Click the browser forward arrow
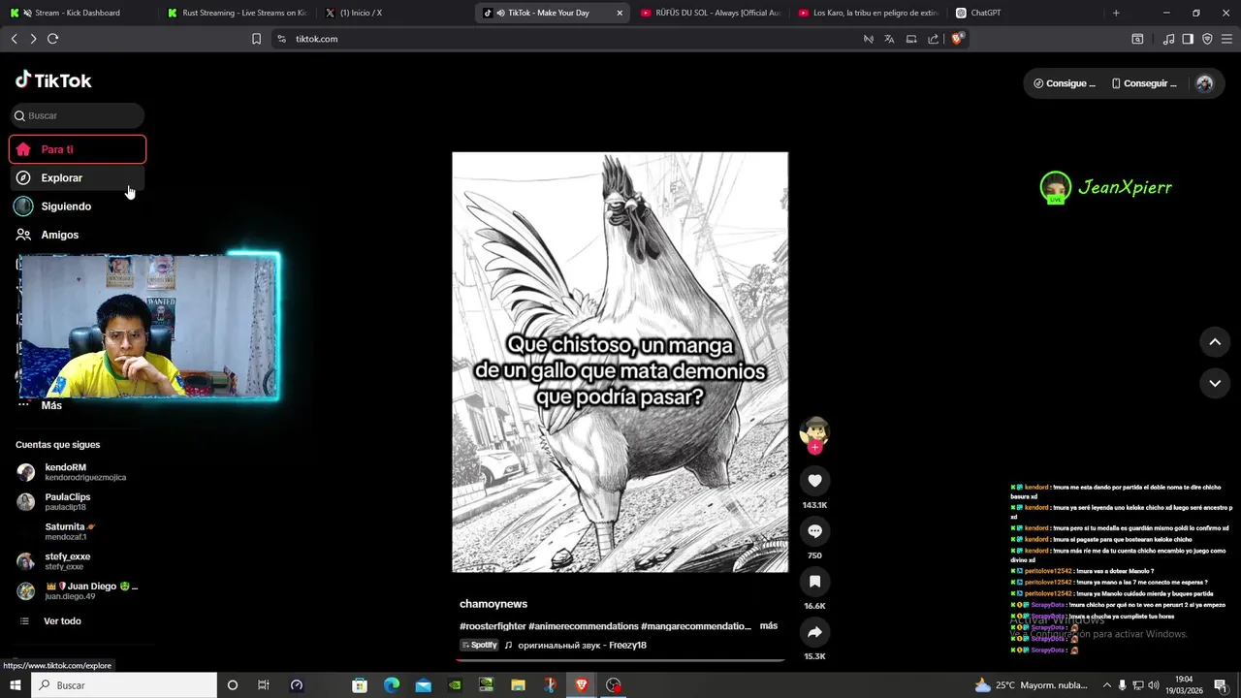Image resolution: width=1241 pixels, height=698 pixels. (x=33, y=39)
